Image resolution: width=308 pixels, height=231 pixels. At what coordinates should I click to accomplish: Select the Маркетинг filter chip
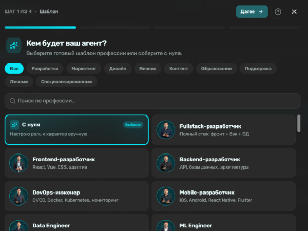click(84, 69)
